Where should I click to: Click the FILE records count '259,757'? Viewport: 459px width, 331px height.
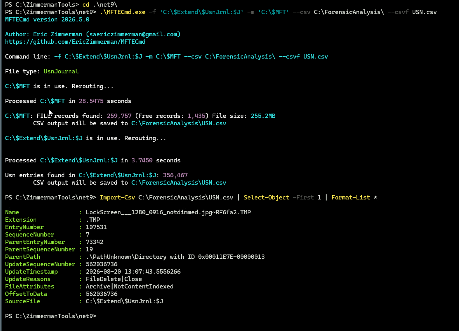pos(119,116)
